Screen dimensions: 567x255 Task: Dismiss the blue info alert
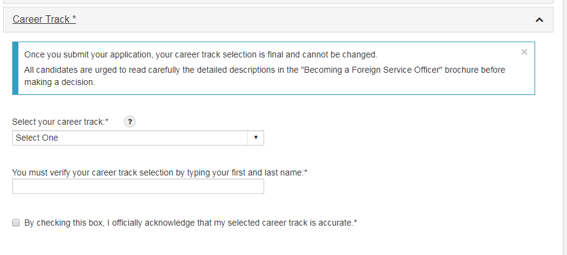coord(524,52)
